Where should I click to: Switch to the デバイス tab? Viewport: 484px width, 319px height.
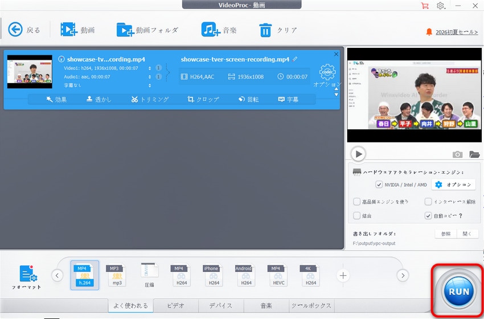[221, 306]
